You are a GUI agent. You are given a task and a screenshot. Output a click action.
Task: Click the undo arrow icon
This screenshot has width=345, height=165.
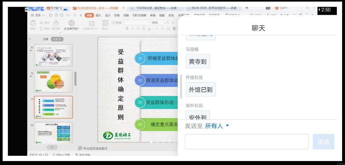coord(68,15)
